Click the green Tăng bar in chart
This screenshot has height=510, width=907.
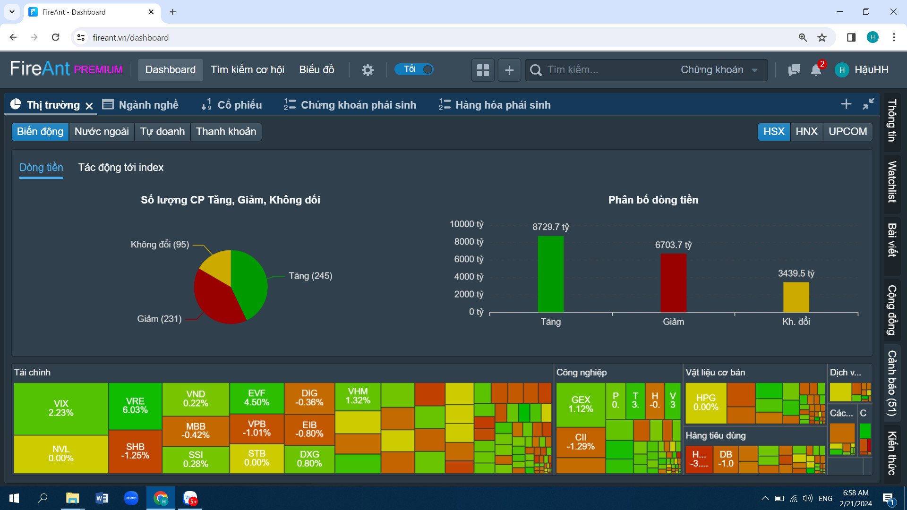550,274
